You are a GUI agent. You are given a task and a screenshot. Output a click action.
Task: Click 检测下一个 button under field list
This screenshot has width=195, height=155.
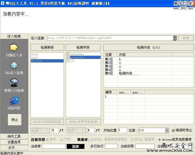76,130
